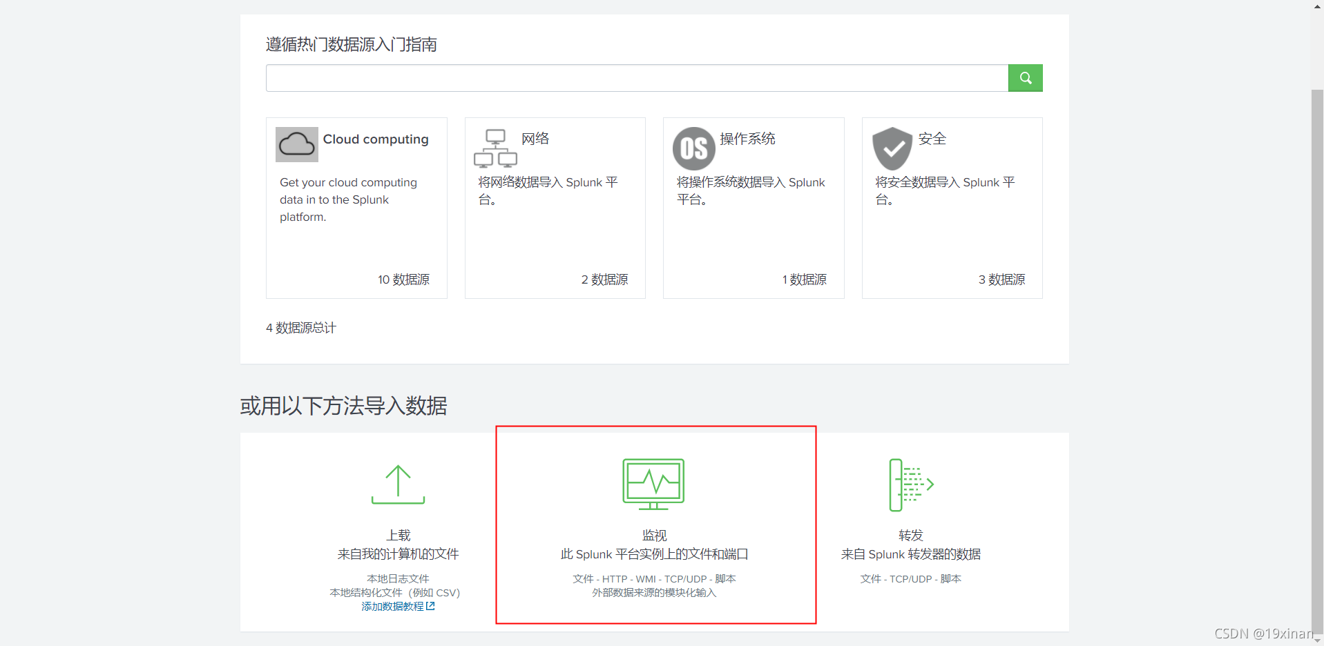Image resolution: width=1324 pixels, height=646 pixels.
Task: Click the OS 操作系统 icon
Action: (x=693, y=148)
